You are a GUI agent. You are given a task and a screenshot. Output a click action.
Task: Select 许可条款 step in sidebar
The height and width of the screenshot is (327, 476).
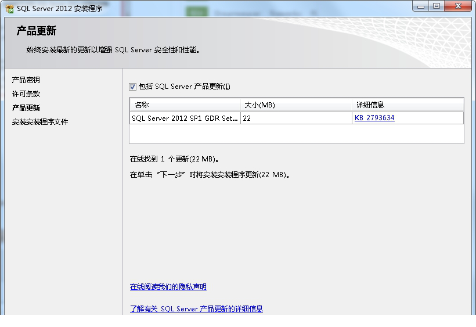click(26, 94)
